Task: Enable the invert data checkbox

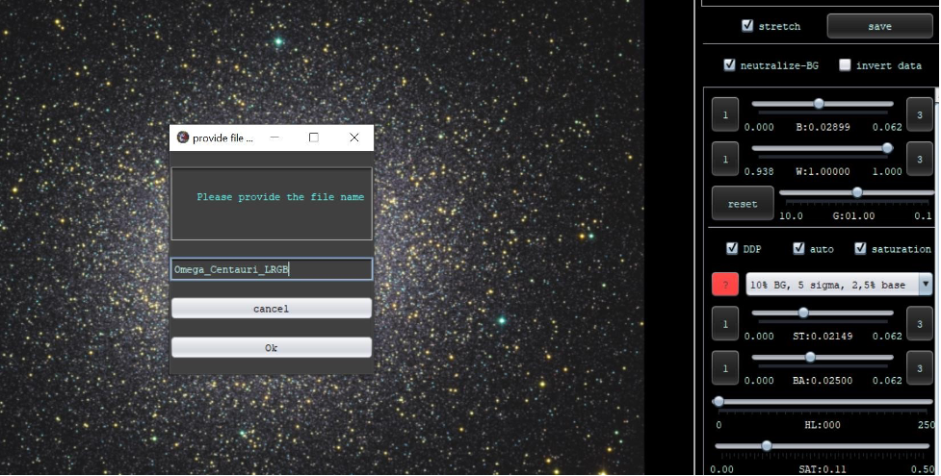Action: [x=845, y=64]
